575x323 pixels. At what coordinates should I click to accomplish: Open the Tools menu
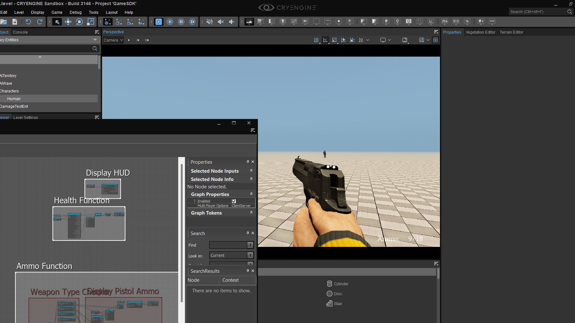pos(93,12)
